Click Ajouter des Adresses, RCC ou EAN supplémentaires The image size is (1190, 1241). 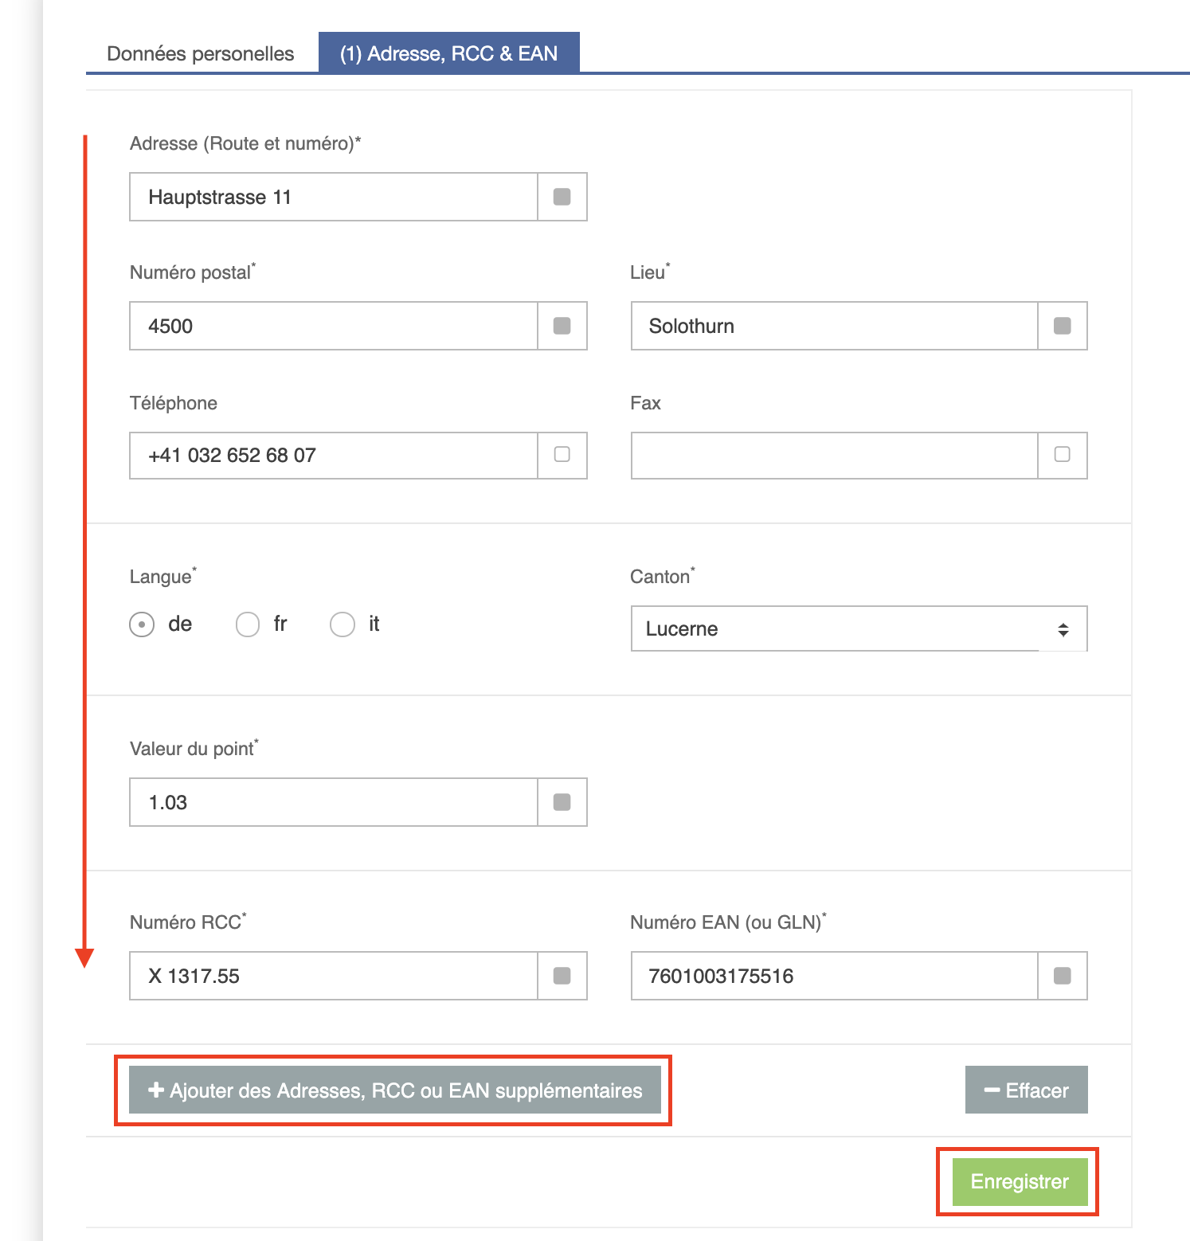(395, 1090)
